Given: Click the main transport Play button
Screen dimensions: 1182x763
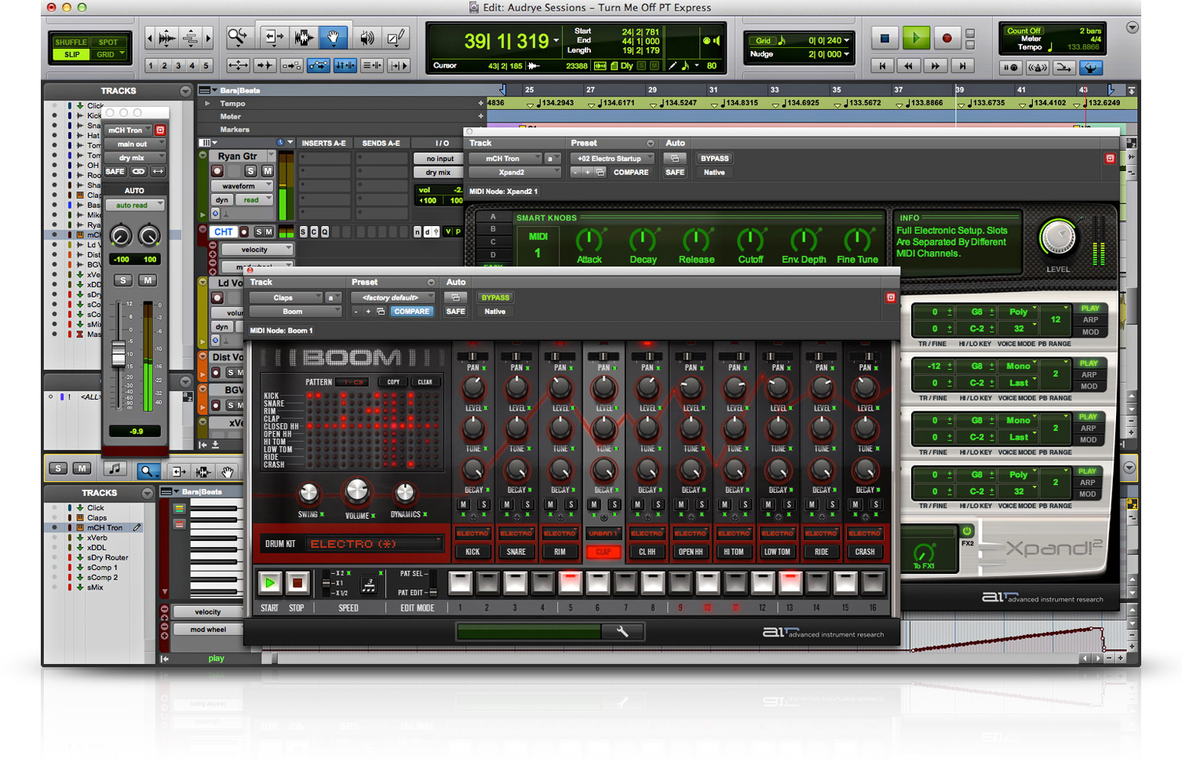Looking at the screenshot, I should pos(915,38).
